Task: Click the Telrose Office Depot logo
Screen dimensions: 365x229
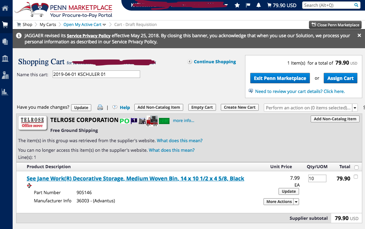Action: coord(32,123)
